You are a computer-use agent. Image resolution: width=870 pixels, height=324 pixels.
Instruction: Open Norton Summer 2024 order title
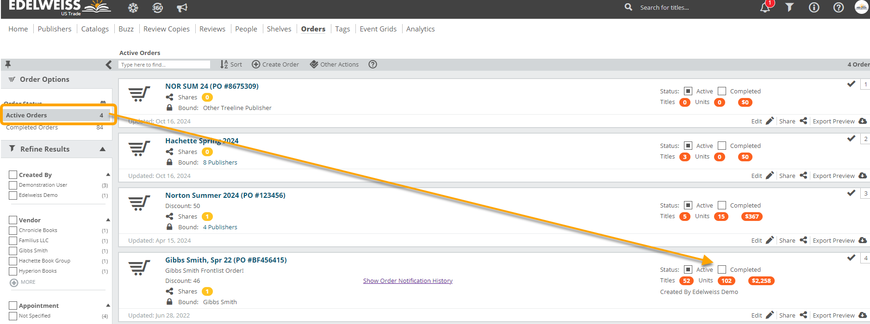(x=225, y=195)
